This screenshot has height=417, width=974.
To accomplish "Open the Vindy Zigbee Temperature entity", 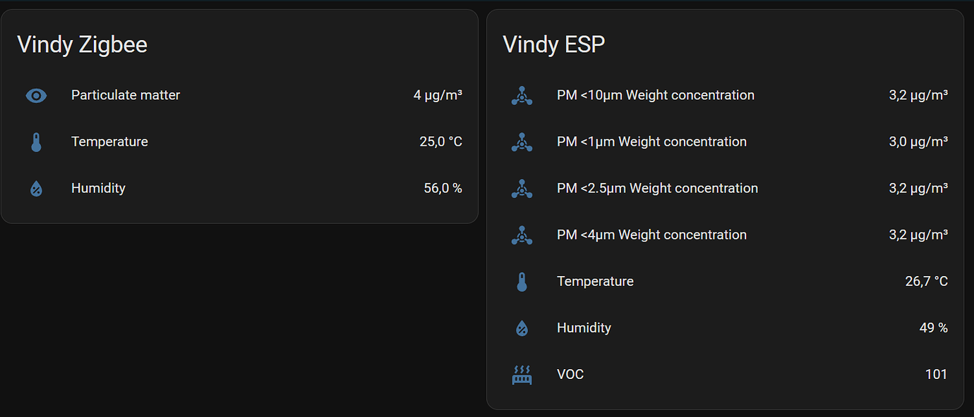I will click(239, 142).
